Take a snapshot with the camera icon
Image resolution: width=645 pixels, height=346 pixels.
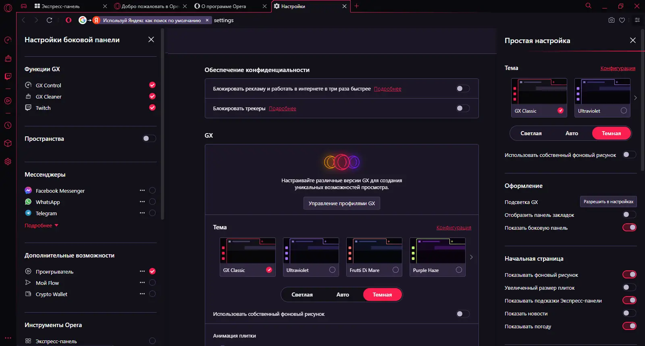(612, 20)
